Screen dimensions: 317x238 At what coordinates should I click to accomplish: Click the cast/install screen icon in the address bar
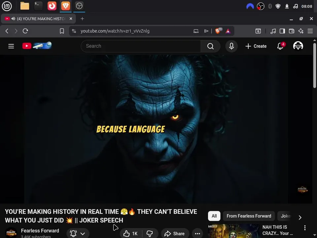[x=196, y=31]
